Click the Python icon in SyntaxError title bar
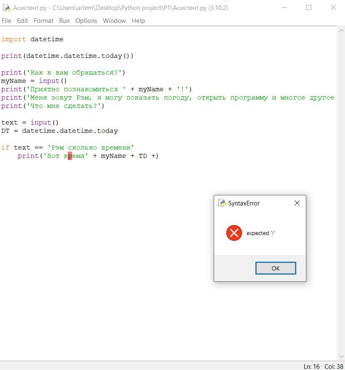Screen dimensions: 345x370 coord(222,203)
